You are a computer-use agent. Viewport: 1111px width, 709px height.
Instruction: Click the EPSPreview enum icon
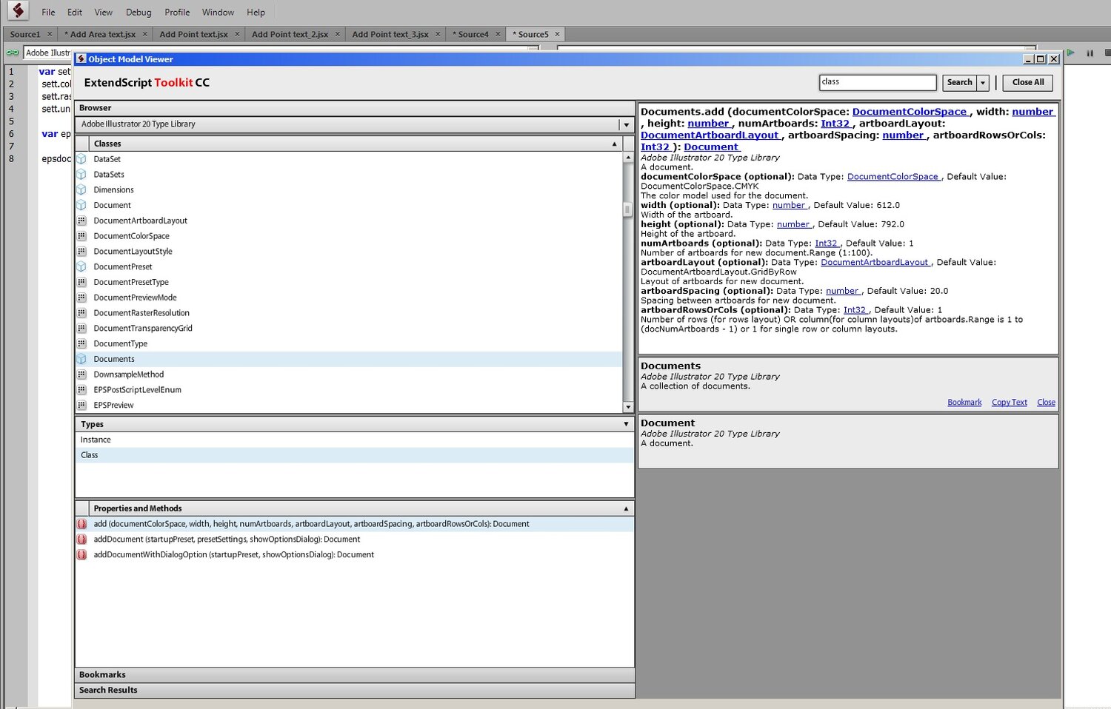(81, 405)
